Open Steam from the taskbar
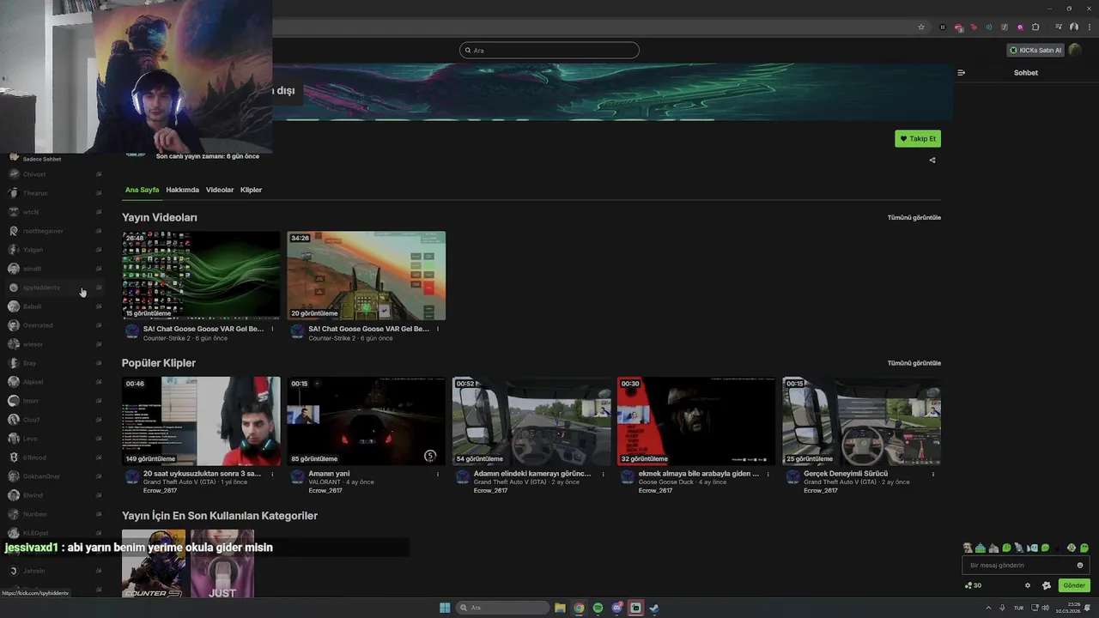1099x618 pixels. [654, 608]
